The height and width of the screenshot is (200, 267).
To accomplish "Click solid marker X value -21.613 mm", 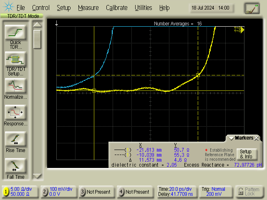I will coord(149,150).
